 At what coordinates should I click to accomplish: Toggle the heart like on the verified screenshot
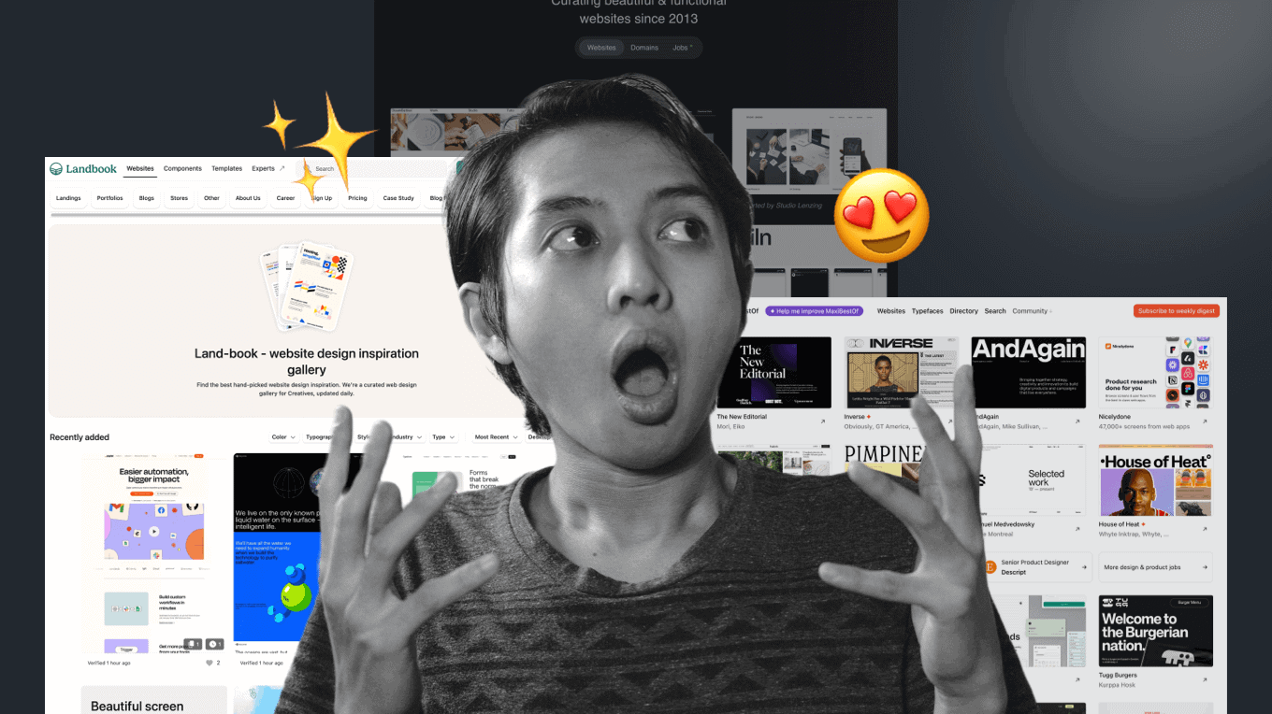(210, 663)
